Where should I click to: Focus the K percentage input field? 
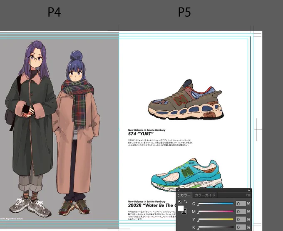(x=241, y=227)
